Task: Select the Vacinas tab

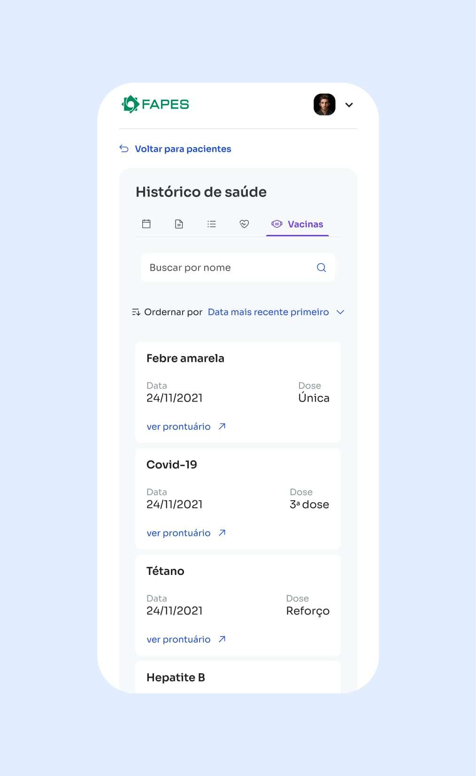Action: [x=298, y=224]
